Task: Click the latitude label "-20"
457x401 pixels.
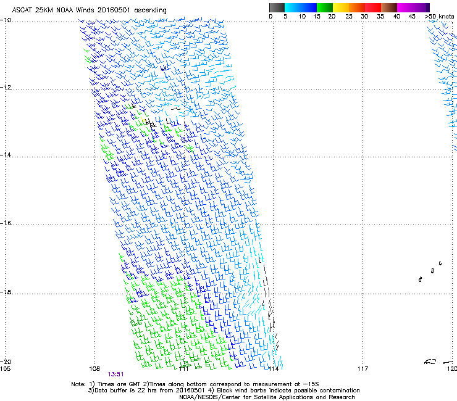Action: click(6, 362)
